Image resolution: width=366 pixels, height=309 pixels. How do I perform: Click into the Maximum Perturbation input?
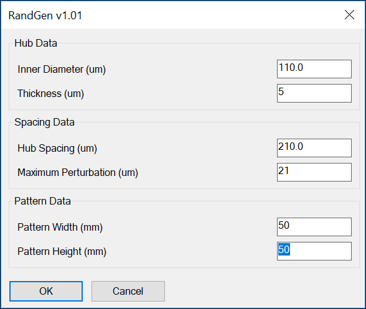coord(314,172)
